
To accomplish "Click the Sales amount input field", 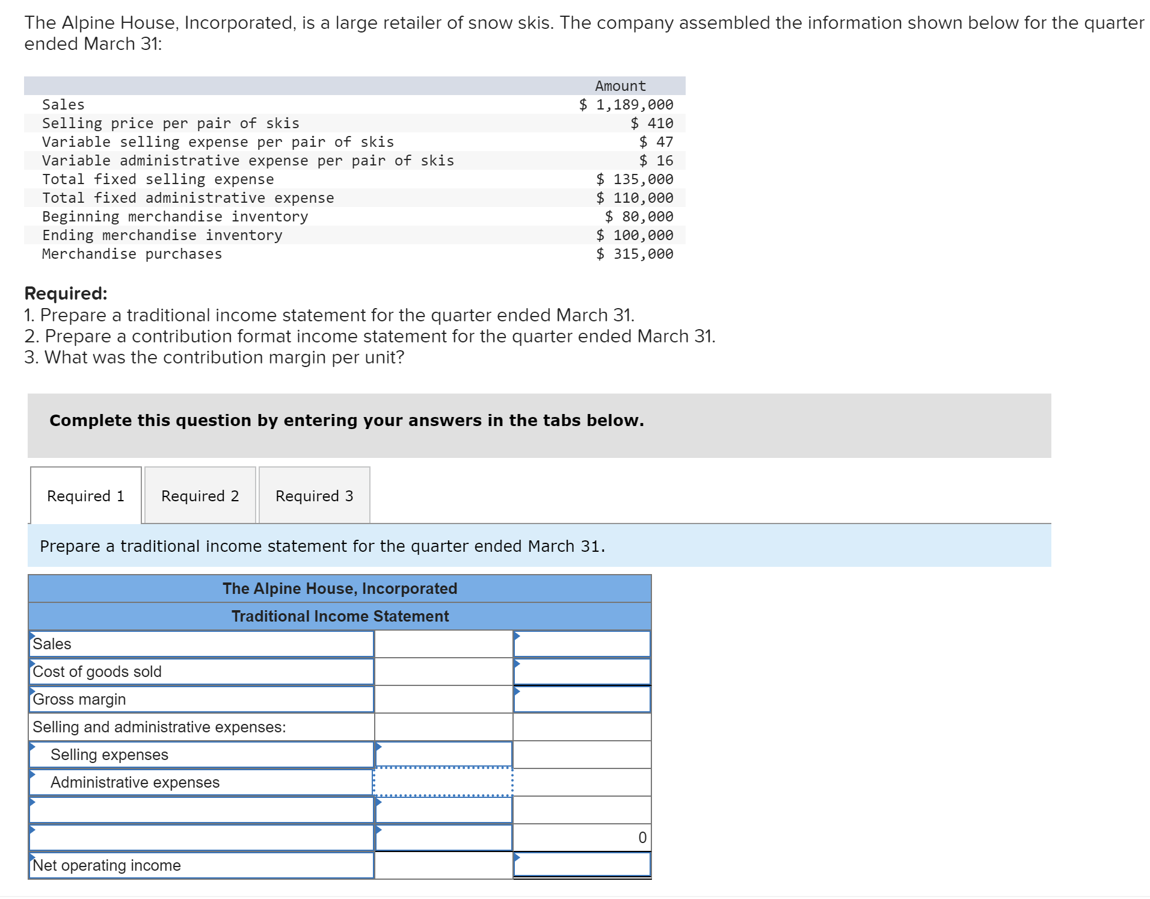I will point(580,643).
